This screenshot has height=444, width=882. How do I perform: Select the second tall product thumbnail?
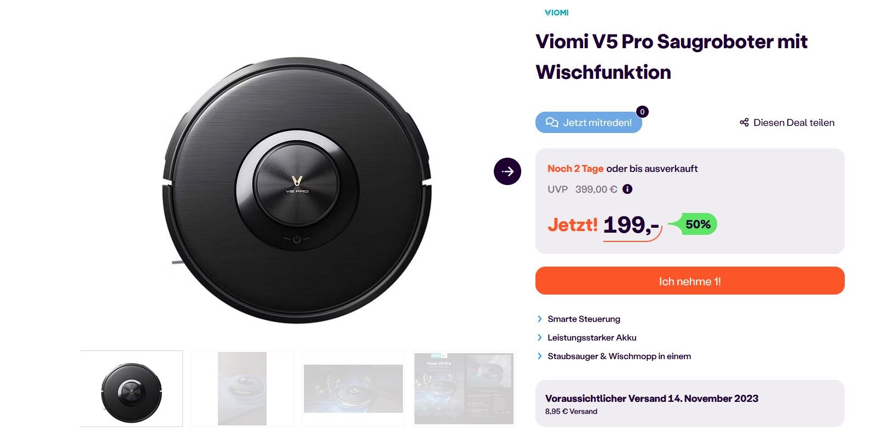coord(242,389)
